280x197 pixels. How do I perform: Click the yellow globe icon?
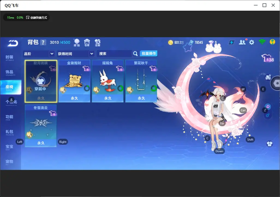(272, 42)
